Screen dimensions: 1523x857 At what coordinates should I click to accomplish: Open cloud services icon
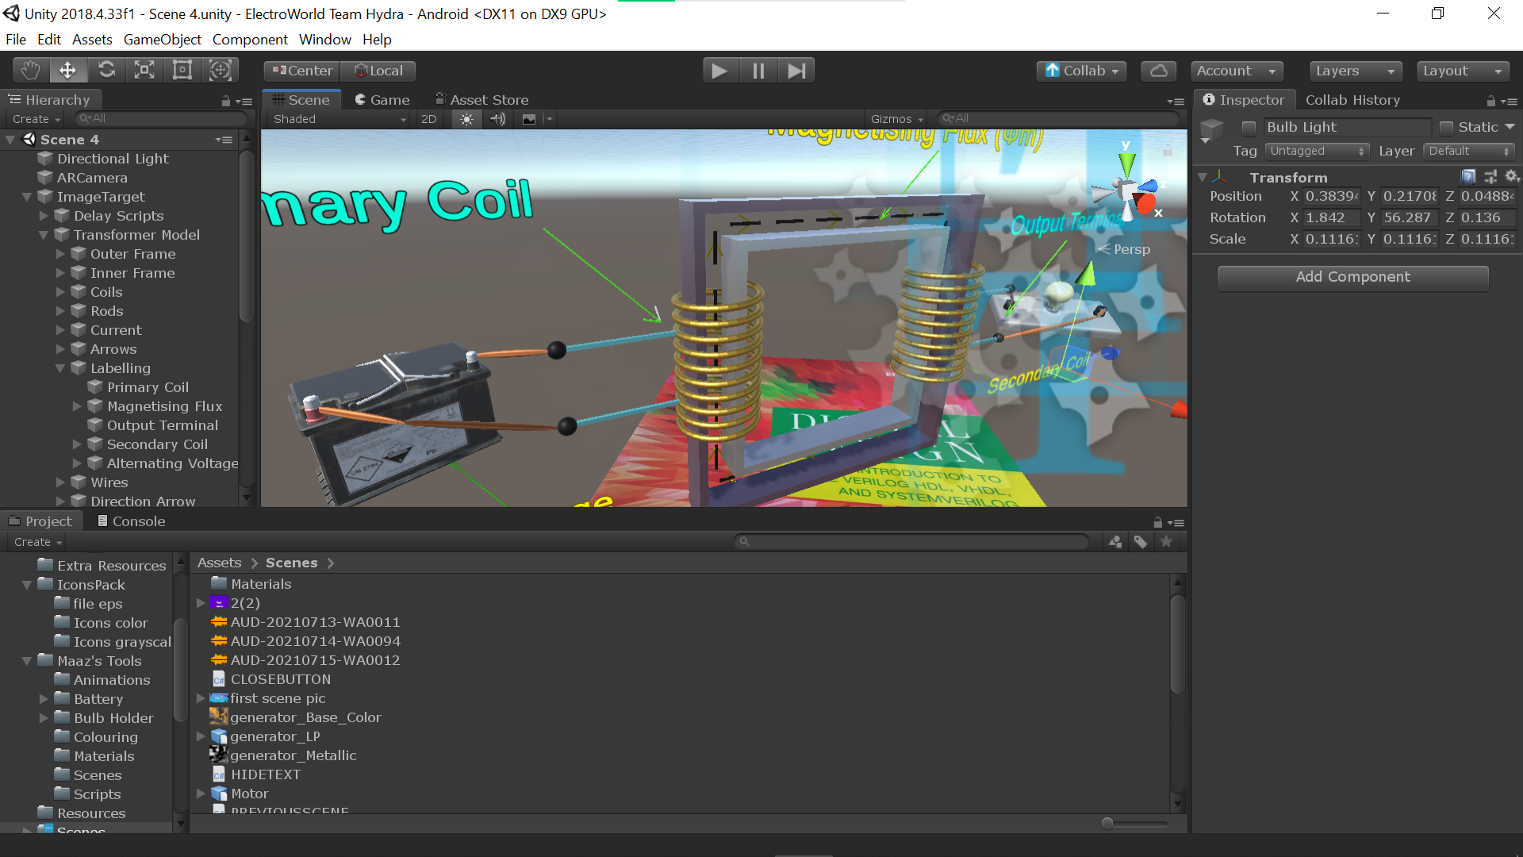(x=1158, y=71)
